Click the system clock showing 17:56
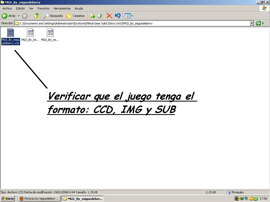The width and height of the screenshot is (270, 202). (263, 199)
